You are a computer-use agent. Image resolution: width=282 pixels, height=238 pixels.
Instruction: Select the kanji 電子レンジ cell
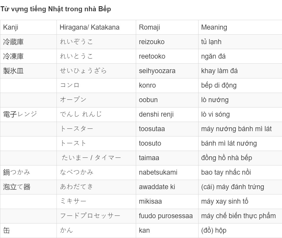(x=28, y=115)
